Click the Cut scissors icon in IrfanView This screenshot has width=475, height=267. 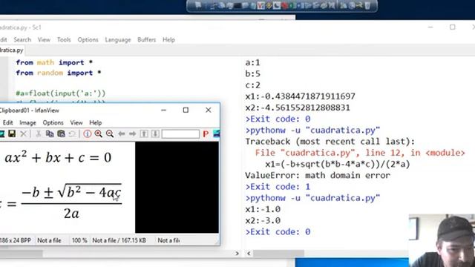coord(39,133)
